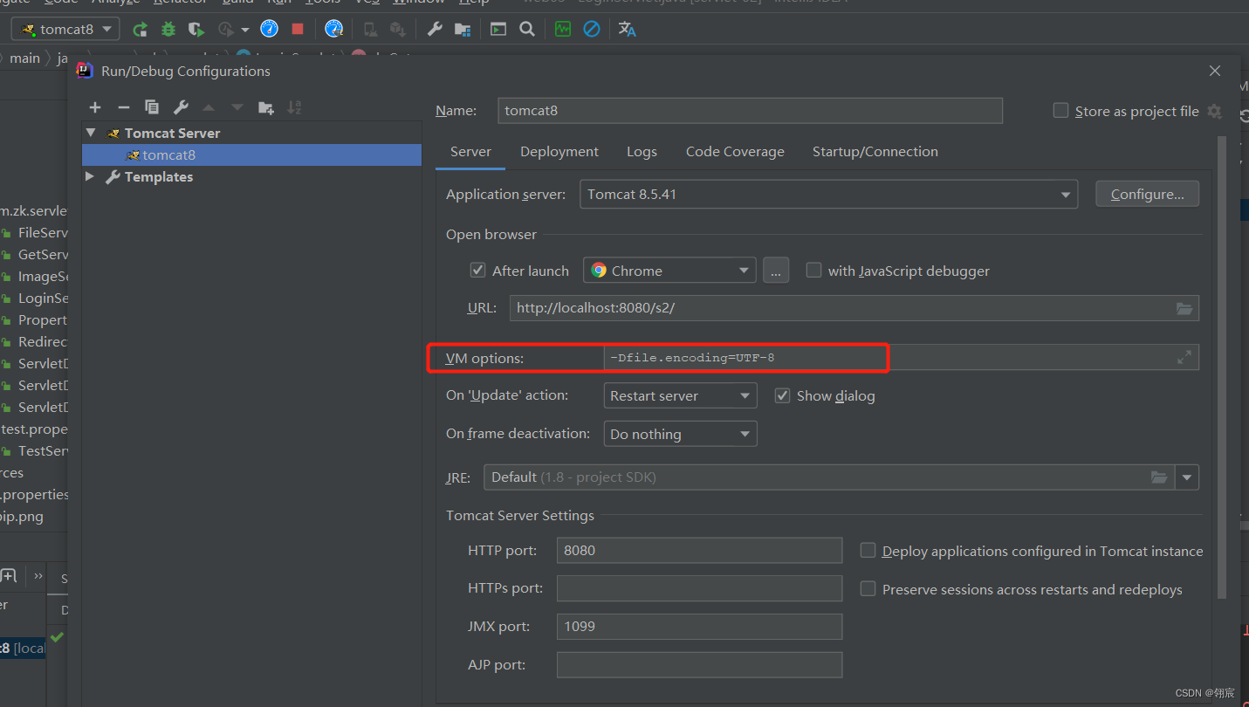The image size is (1249, 707).
Task: Click the second profiler gauge icon
Action: (x=333, y=29)
